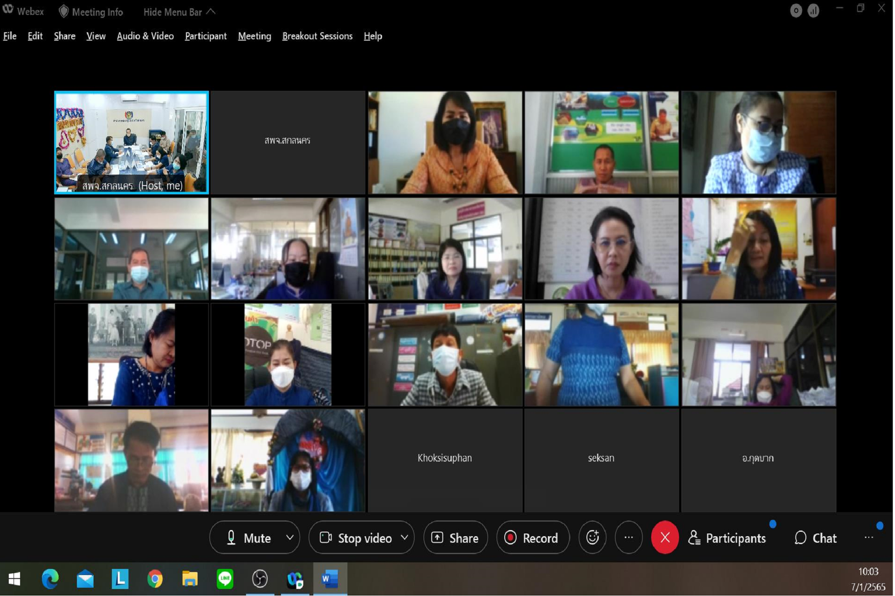
Task: Start recording the meeting
Action: point(533,537)
